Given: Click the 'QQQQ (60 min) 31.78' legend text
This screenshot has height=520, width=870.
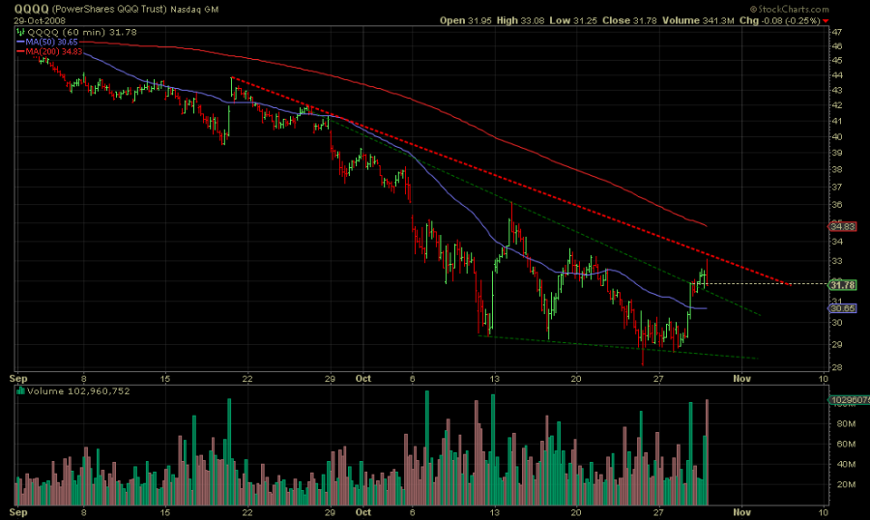Looking at the screenshot, I should click(82, 32).
